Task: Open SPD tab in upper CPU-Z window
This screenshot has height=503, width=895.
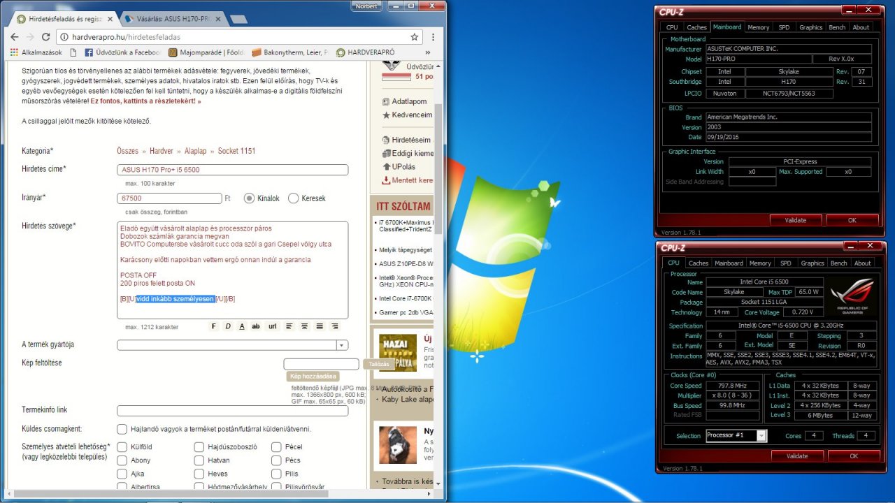Action: pyautogui.click(x=784, y=27)
